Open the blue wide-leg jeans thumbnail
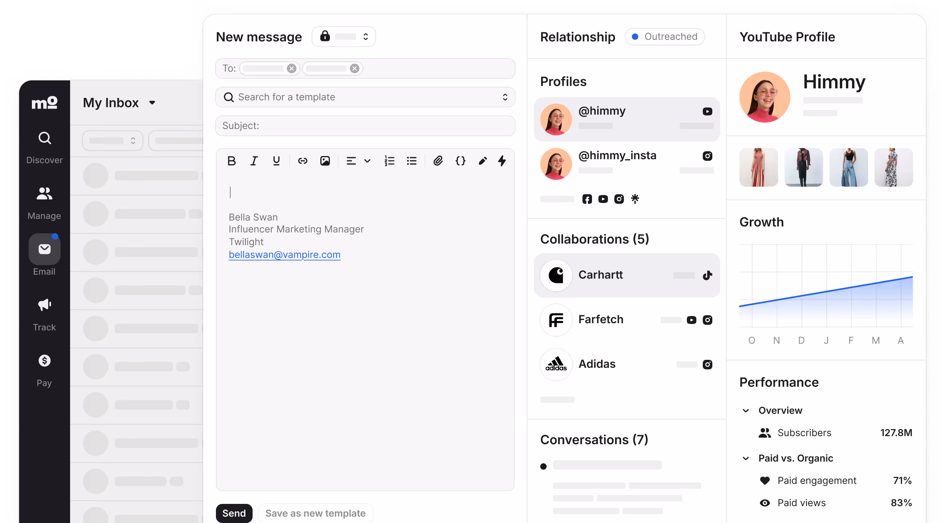 pos(849,167)
